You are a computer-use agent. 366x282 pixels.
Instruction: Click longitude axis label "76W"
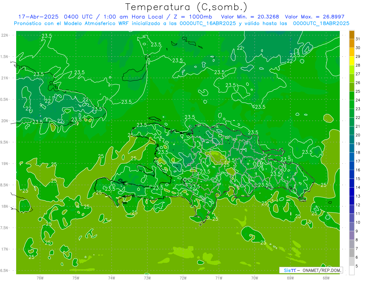pyautogui.click(x=40, y=278)
